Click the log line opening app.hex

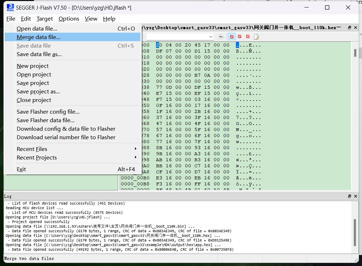(113, 245)
